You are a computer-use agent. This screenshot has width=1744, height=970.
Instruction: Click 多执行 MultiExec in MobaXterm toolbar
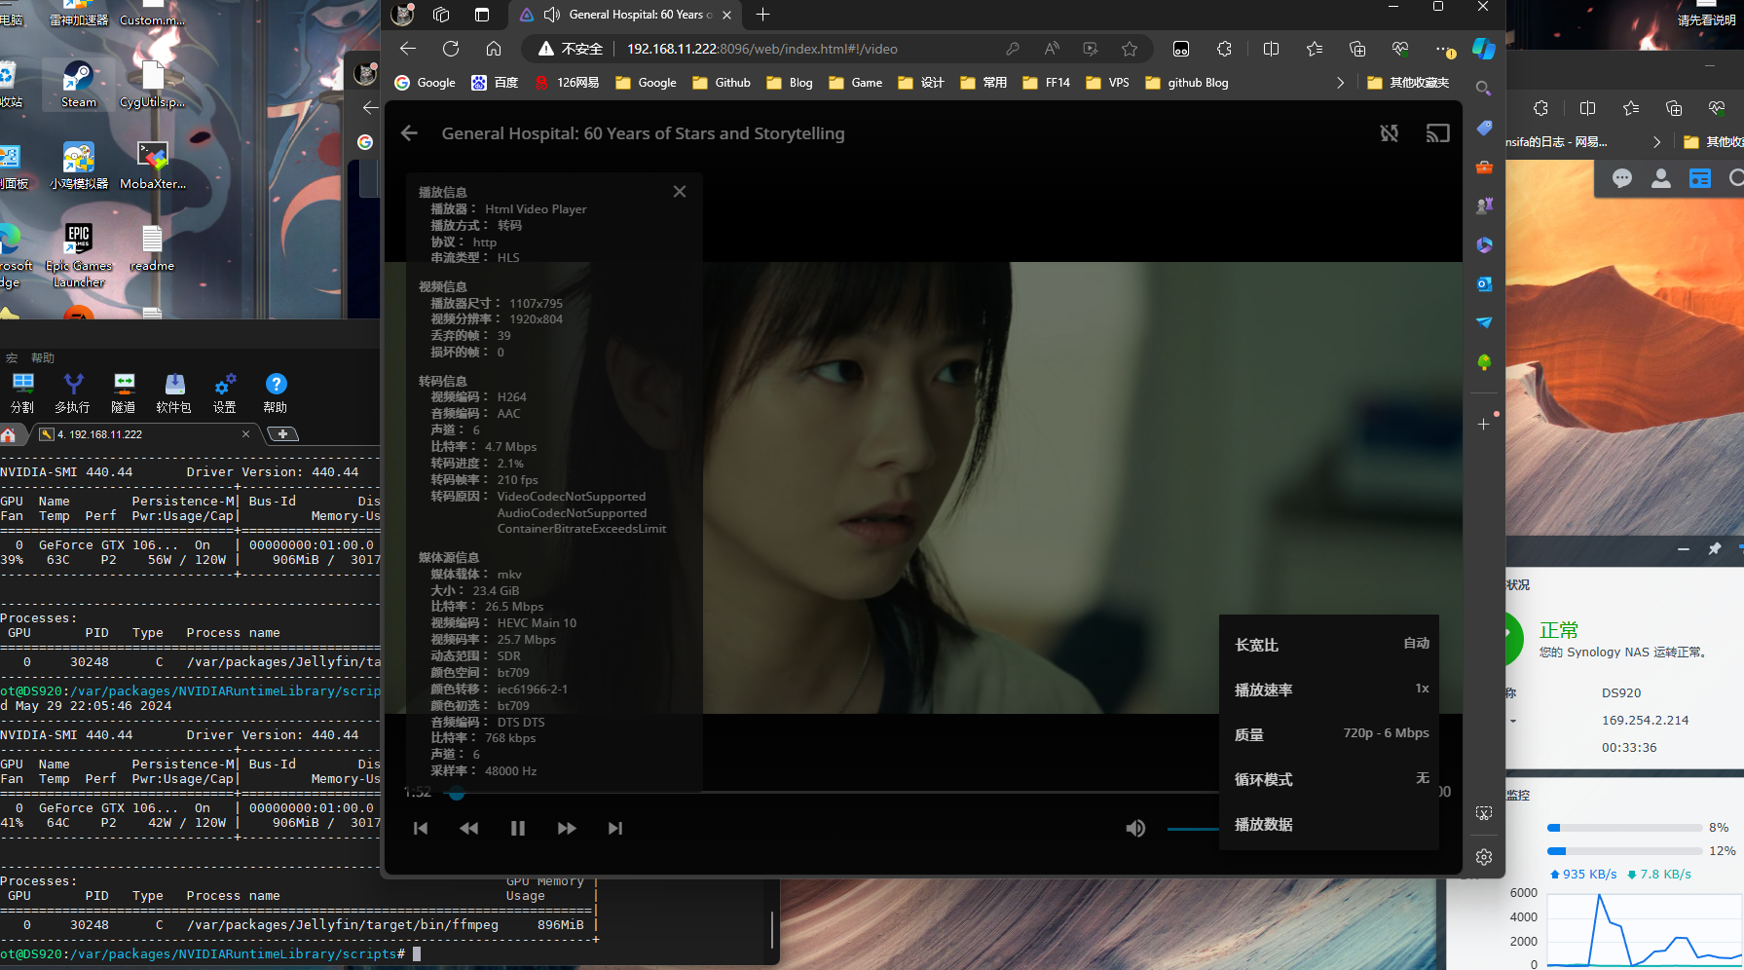pos(72,393)
